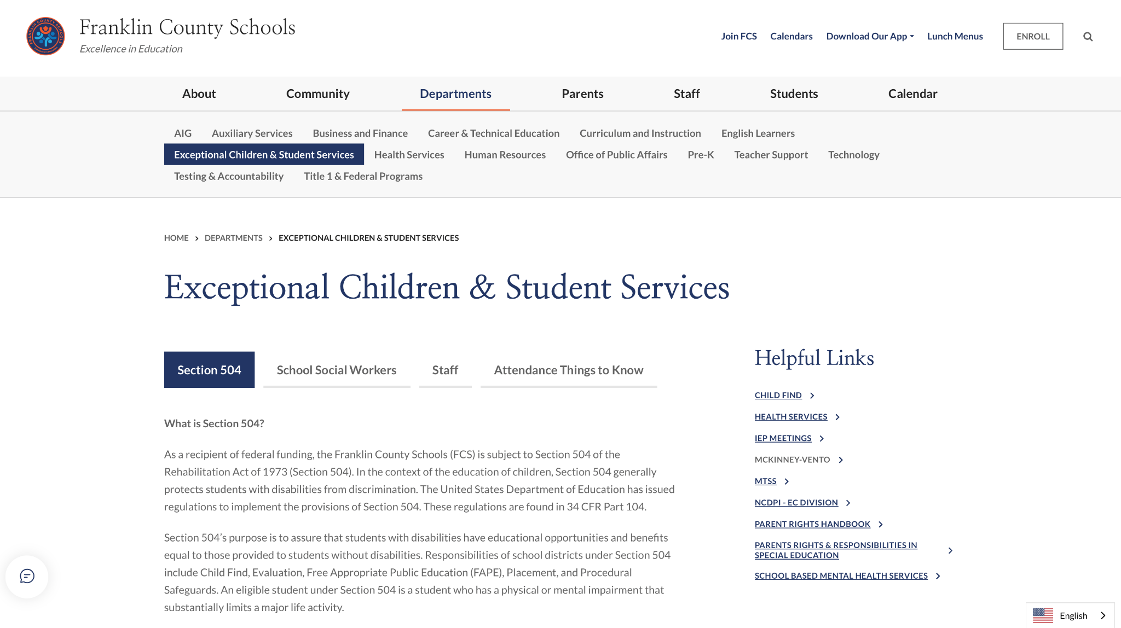The width and height of the screenshot is (1121, 628).
Task: Click the US flag language icon
Action: point(1043,615)
